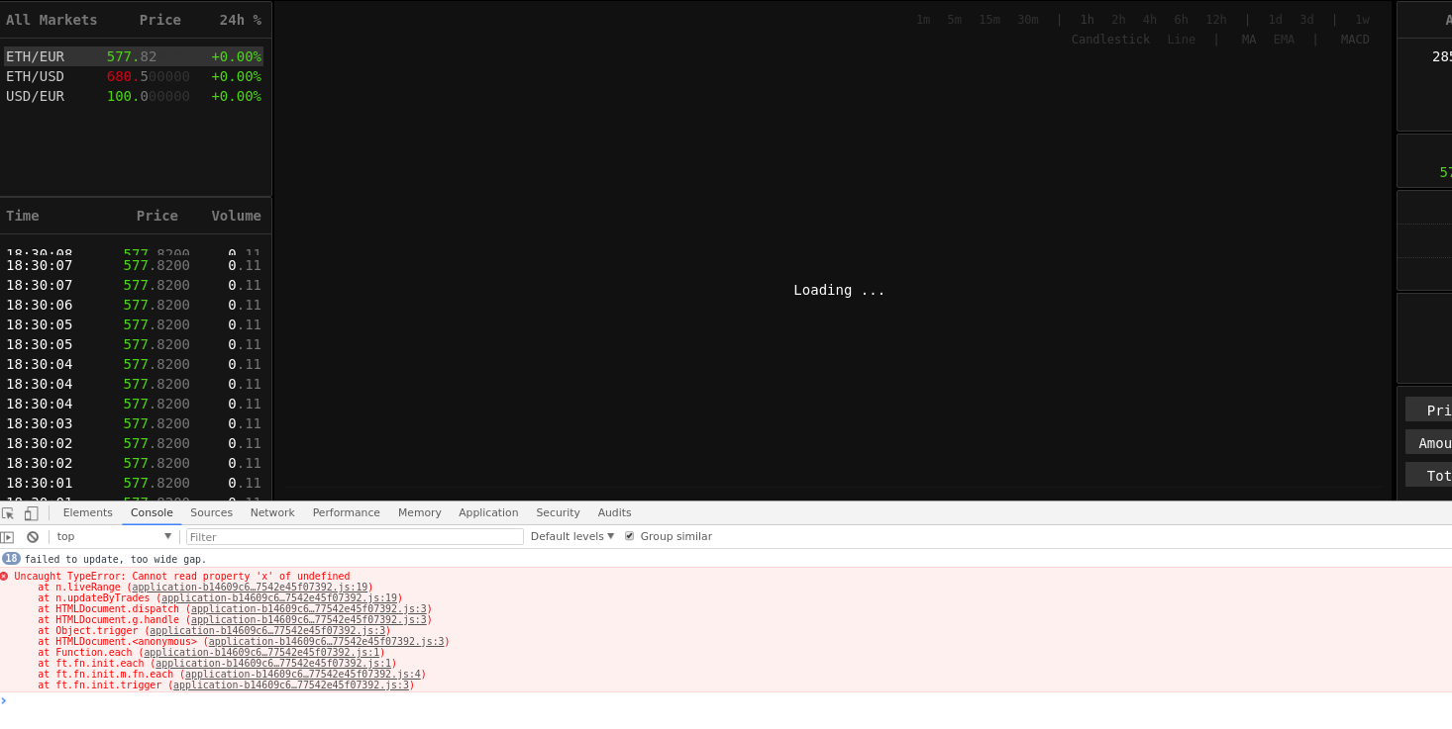Select the 1w timeframe button
1452x729 pixels.
point(1364,19)
